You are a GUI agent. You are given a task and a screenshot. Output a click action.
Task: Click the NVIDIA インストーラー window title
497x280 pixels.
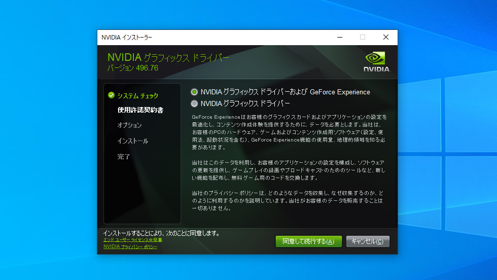pyautogui.click(x=127, y=38)
